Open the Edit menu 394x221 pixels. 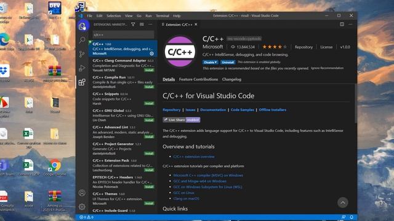pyautogui.click(x=100, y=16)
